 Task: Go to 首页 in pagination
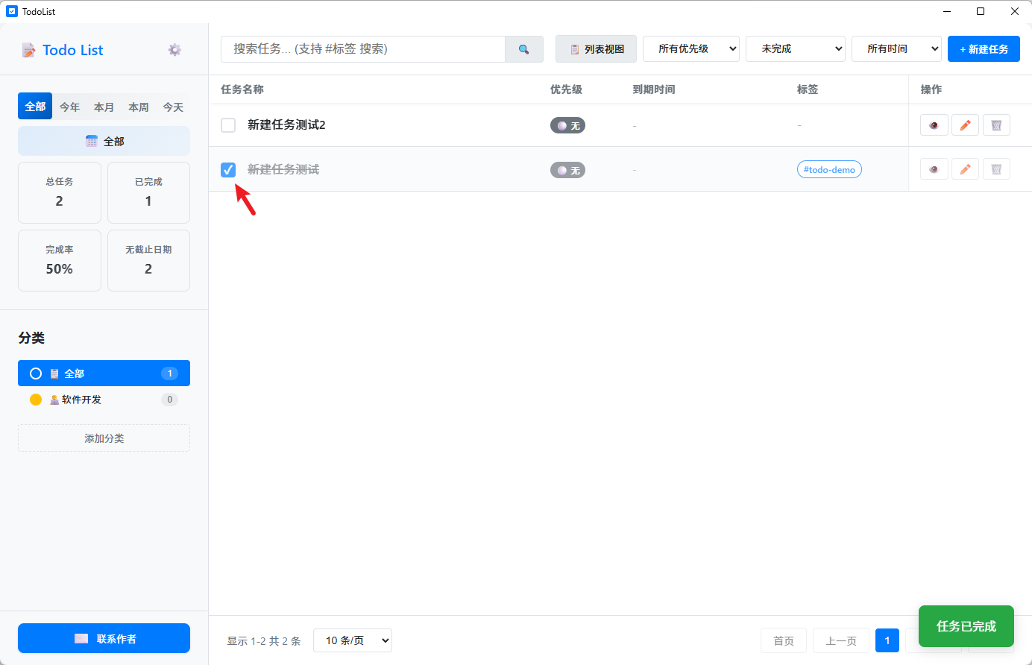click(784, 640)
